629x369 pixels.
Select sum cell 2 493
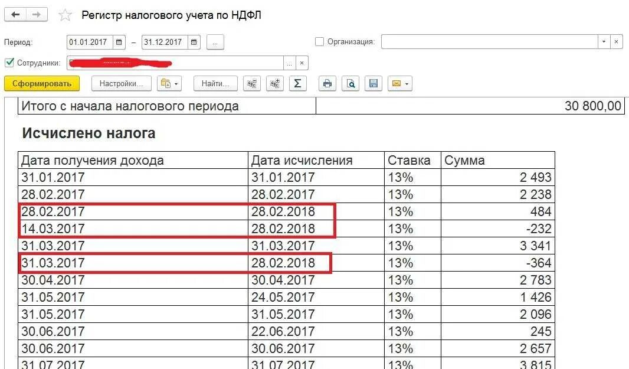click(x=498, y=177)
